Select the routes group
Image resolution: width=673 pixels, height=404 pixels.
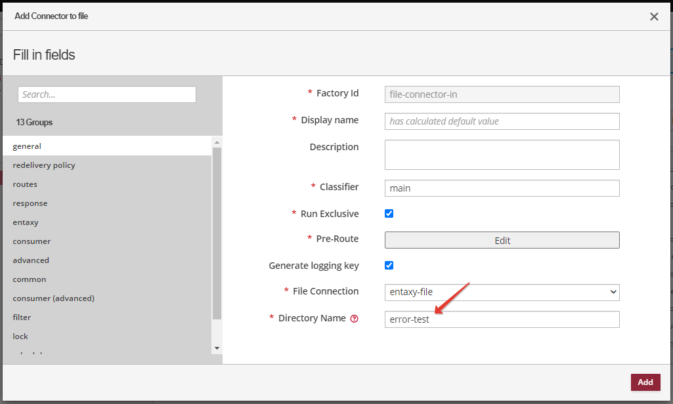point(25,184)
